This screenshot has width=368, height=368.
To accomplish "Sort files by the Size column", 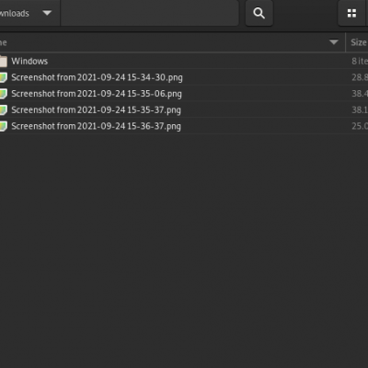I will coord(358,42).
